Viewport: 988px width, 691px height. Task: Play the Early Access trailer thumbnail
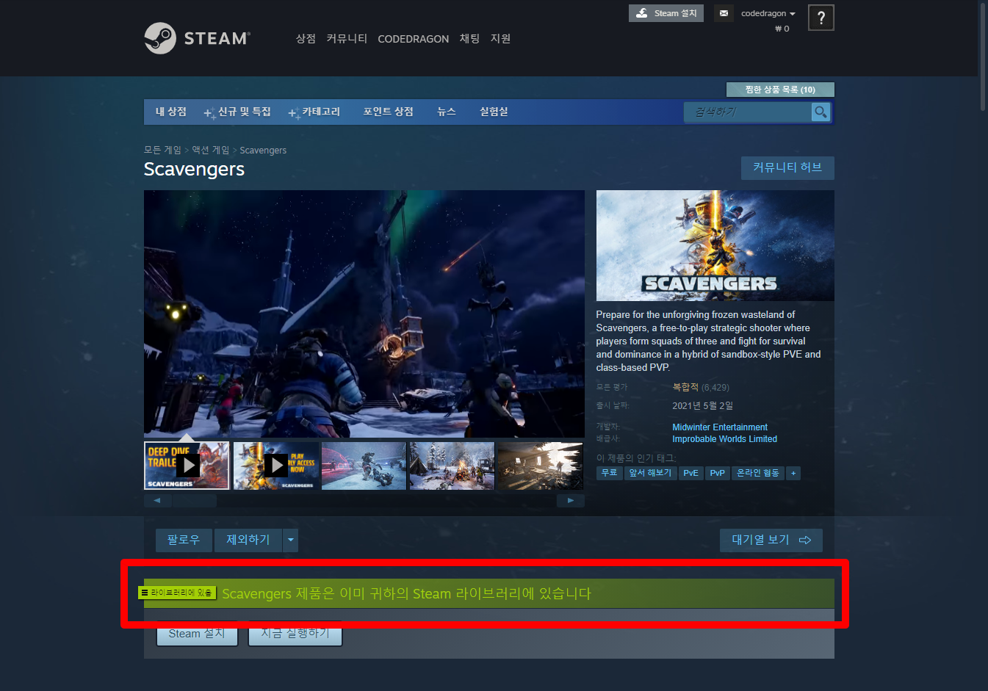(275, 466)
